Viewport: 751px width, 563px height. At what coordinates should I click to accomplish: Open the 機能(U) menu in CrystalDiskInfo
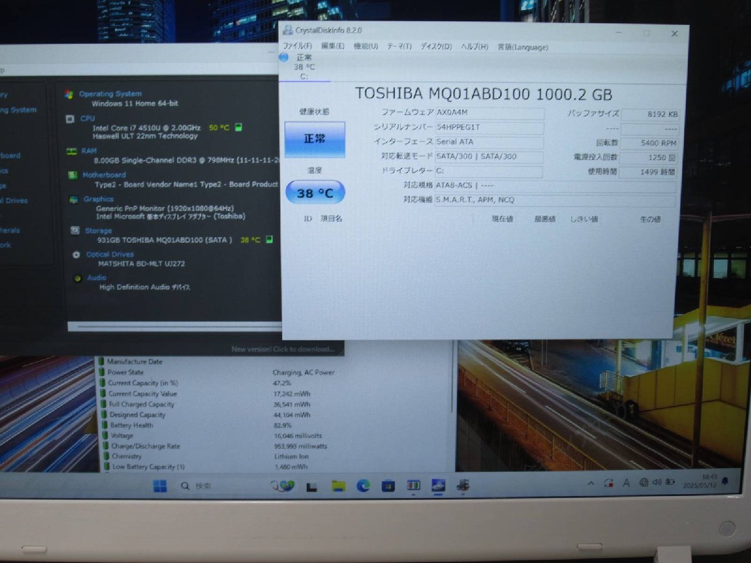(365, 46)
